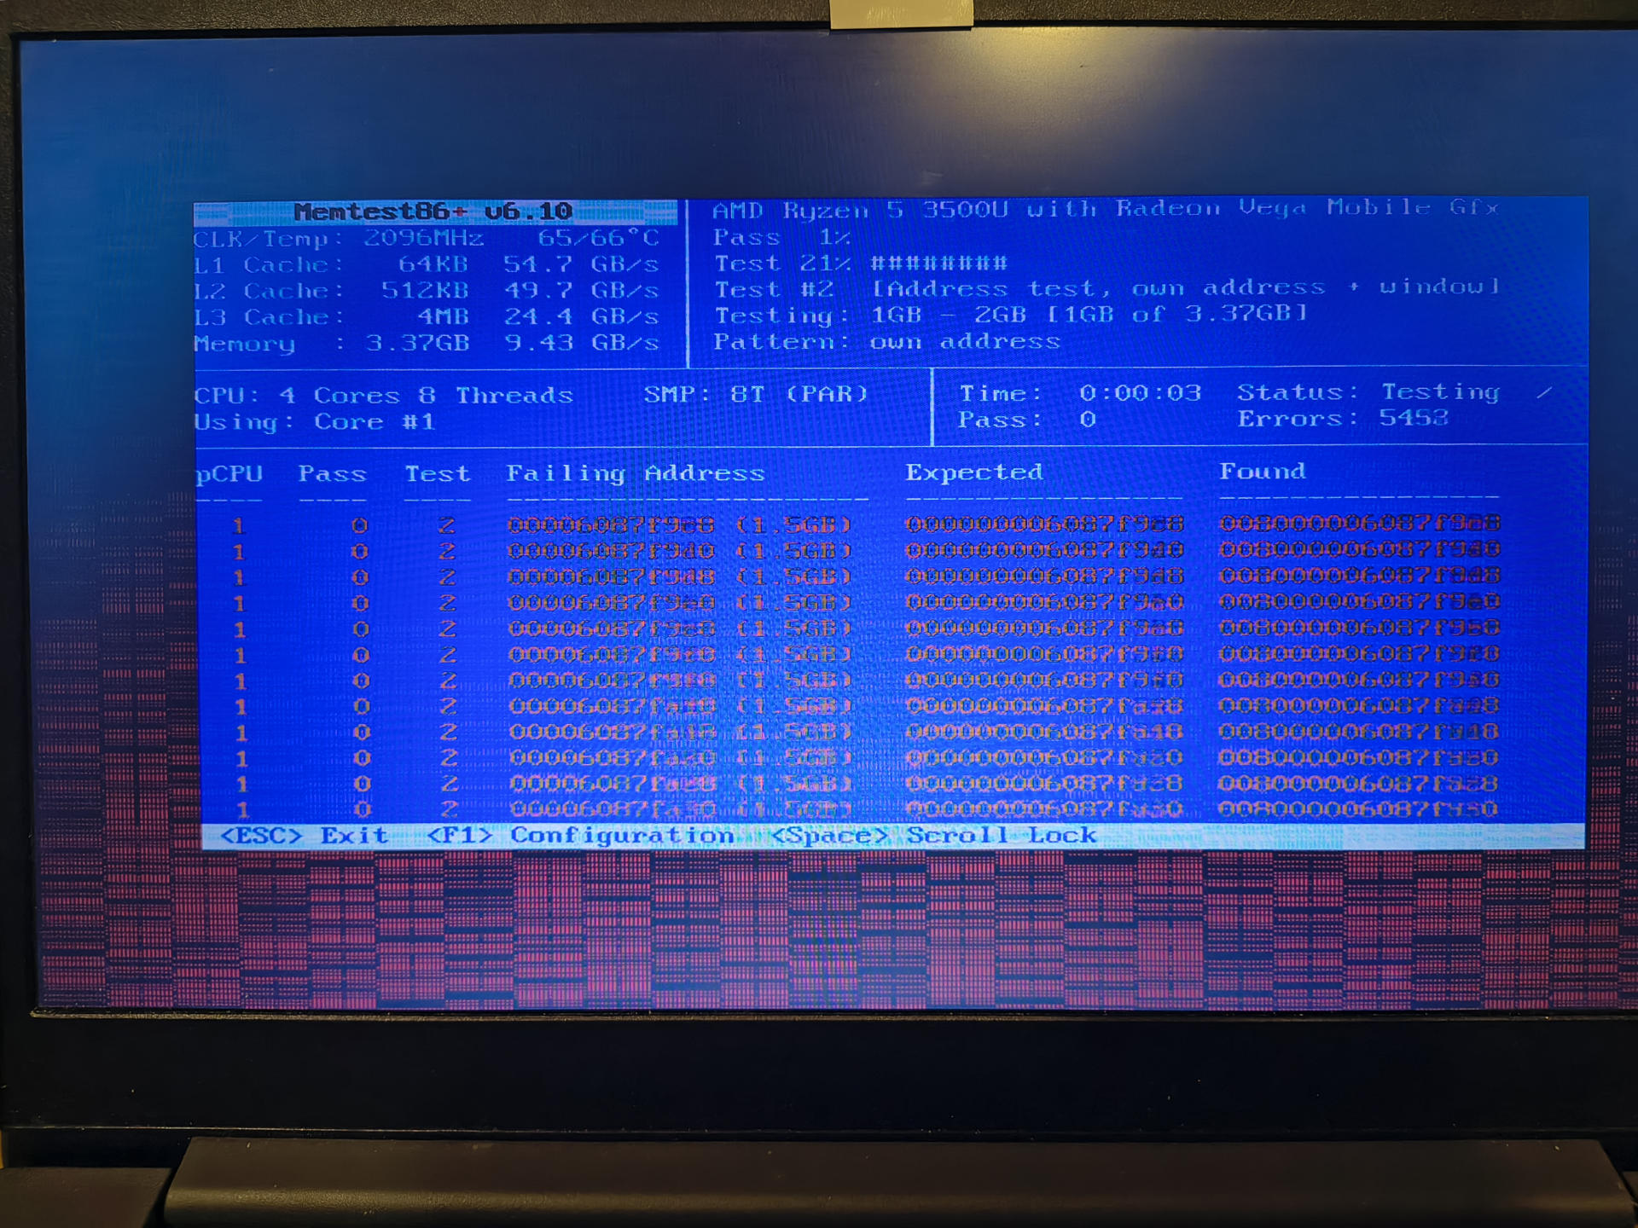Click the Time elapsed 0:00:03 readout
This screenshot has height=1228, width=1638.
tap(1139, 393)
